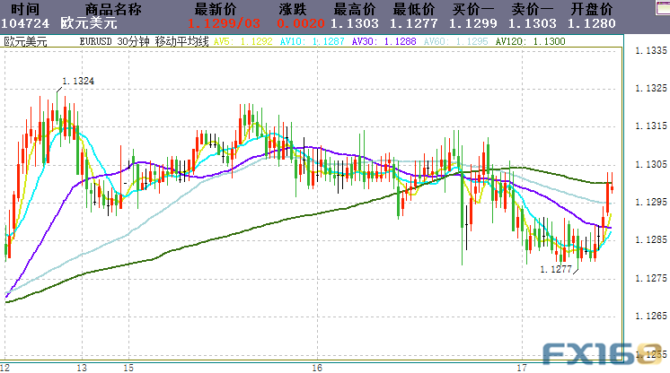
Task: Click date label 16 on time axis
Action: 317,368
